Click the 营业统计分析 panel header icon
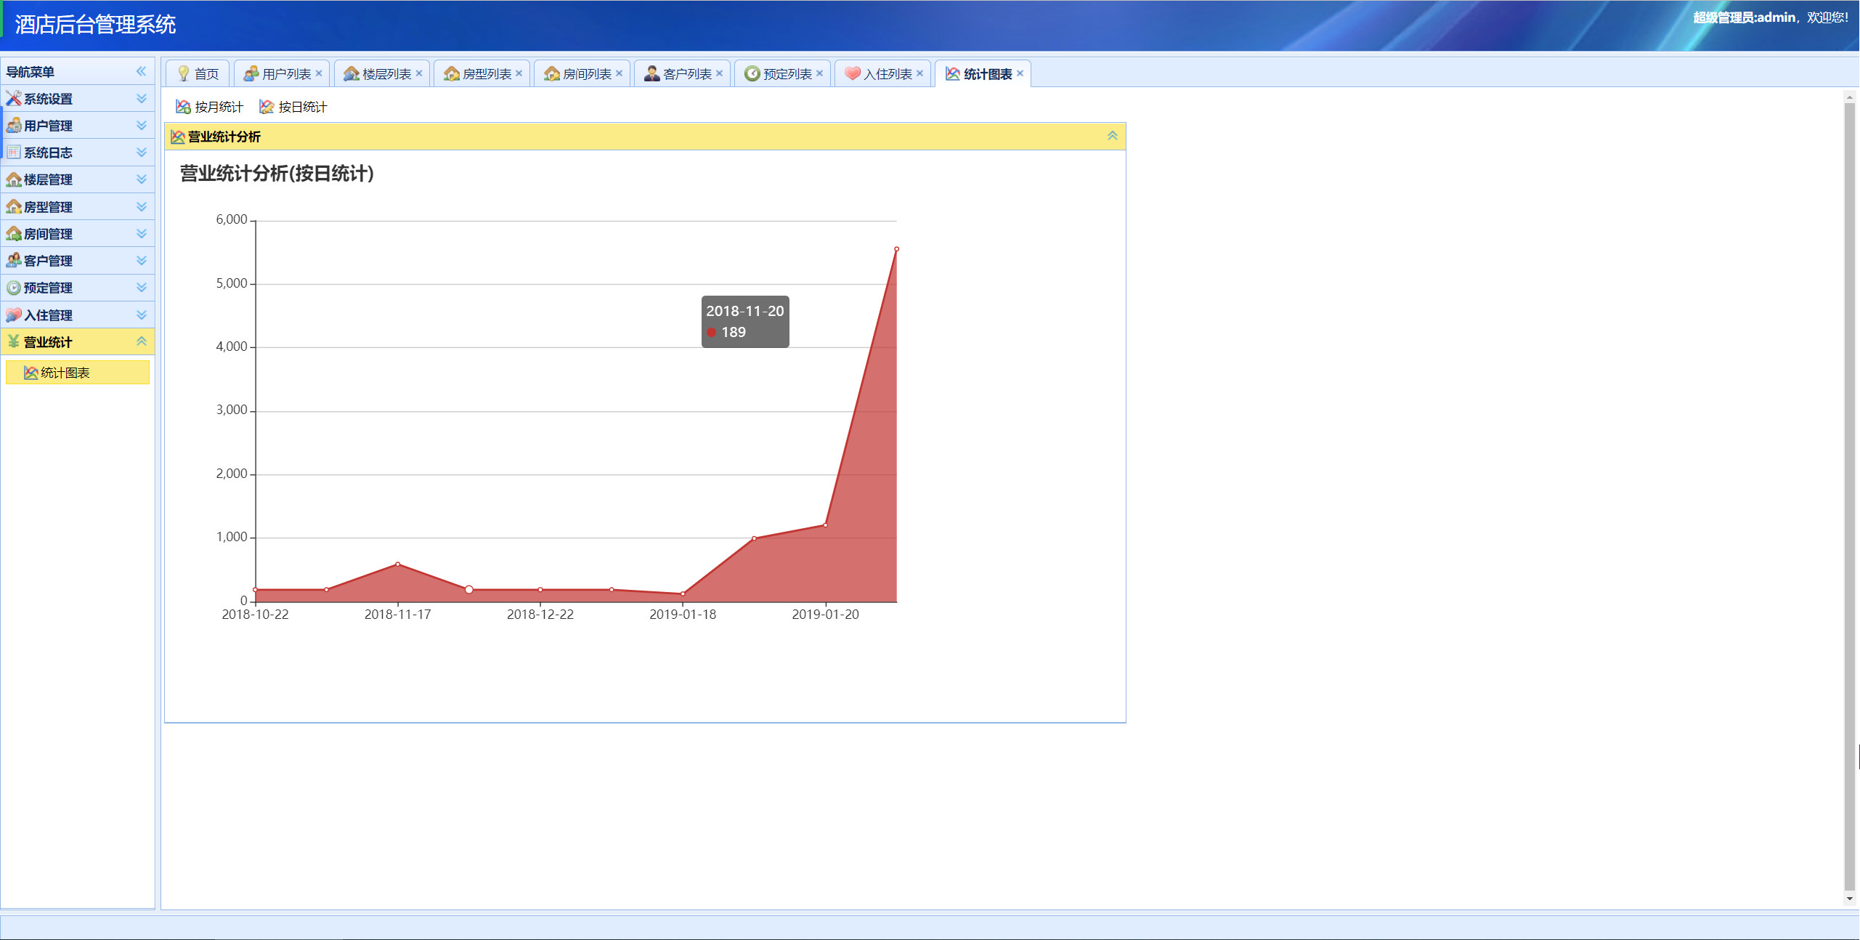 click(178, 137)
